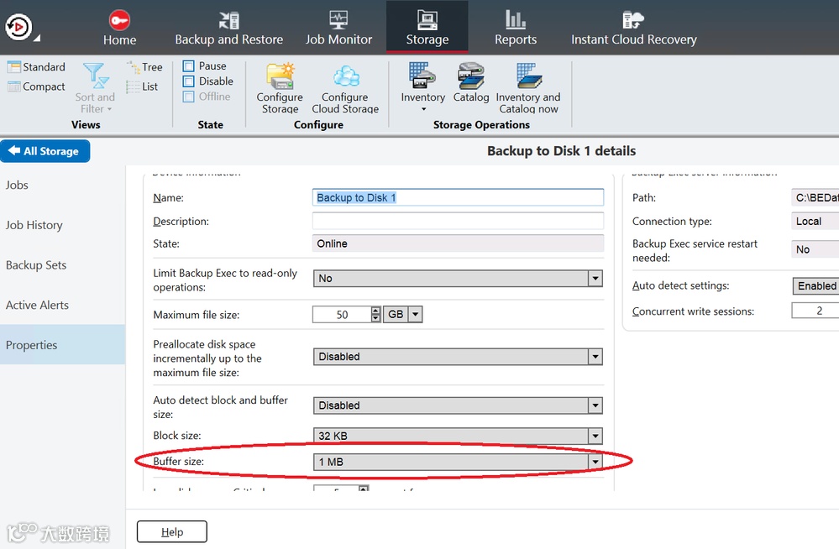Launch Configure Storage wizard
The image size is (839, 549).
click(280, 88)
